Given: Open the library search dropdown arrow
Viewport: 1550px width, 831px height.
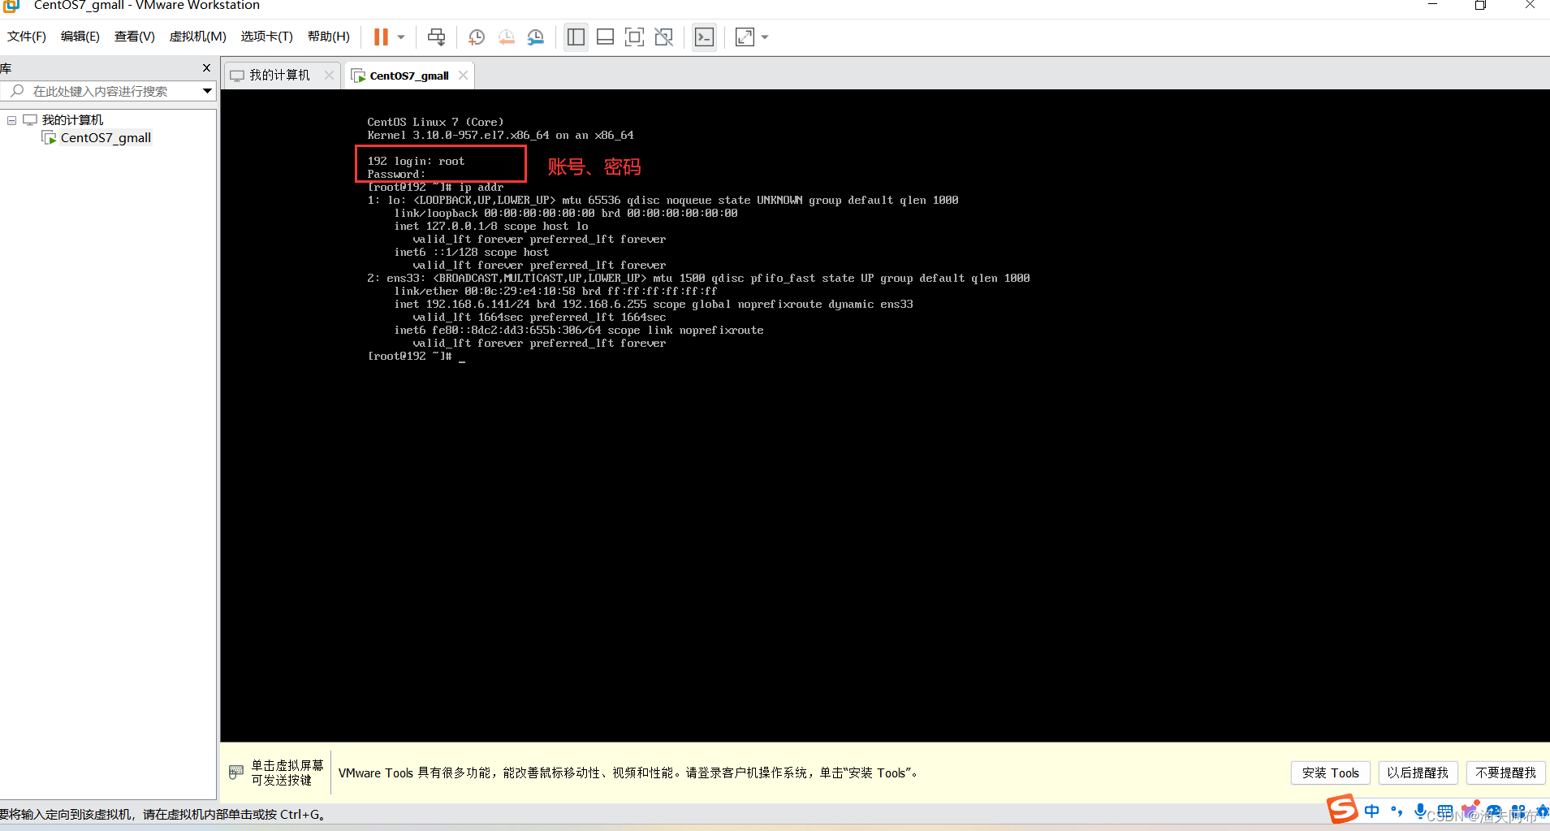Looking at the screenshot, I should [x=207, y=91].
